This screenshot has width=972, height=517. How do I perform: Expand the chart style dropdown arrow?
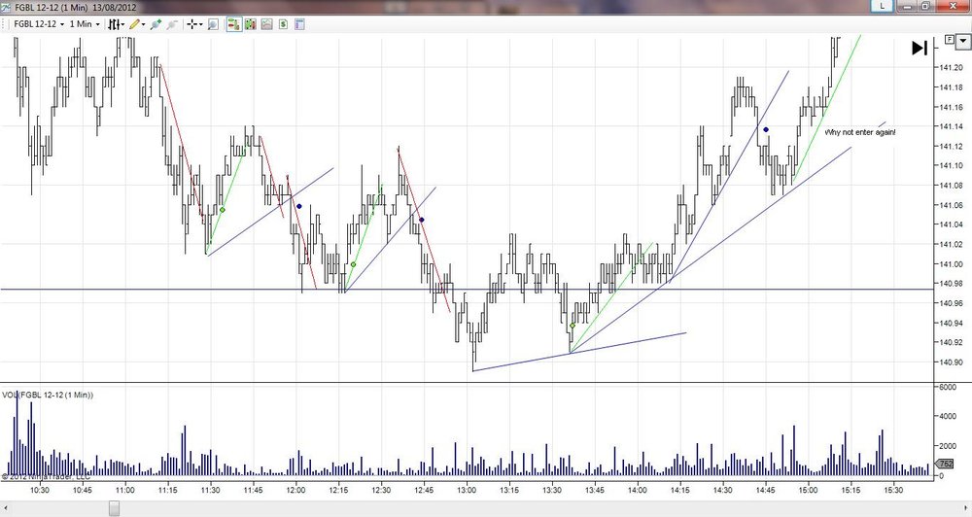point(122,24)
